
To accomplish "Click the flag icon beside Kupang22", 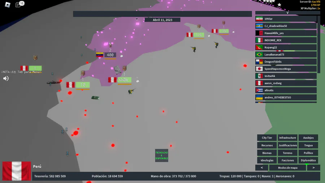I will click(259, 47).
